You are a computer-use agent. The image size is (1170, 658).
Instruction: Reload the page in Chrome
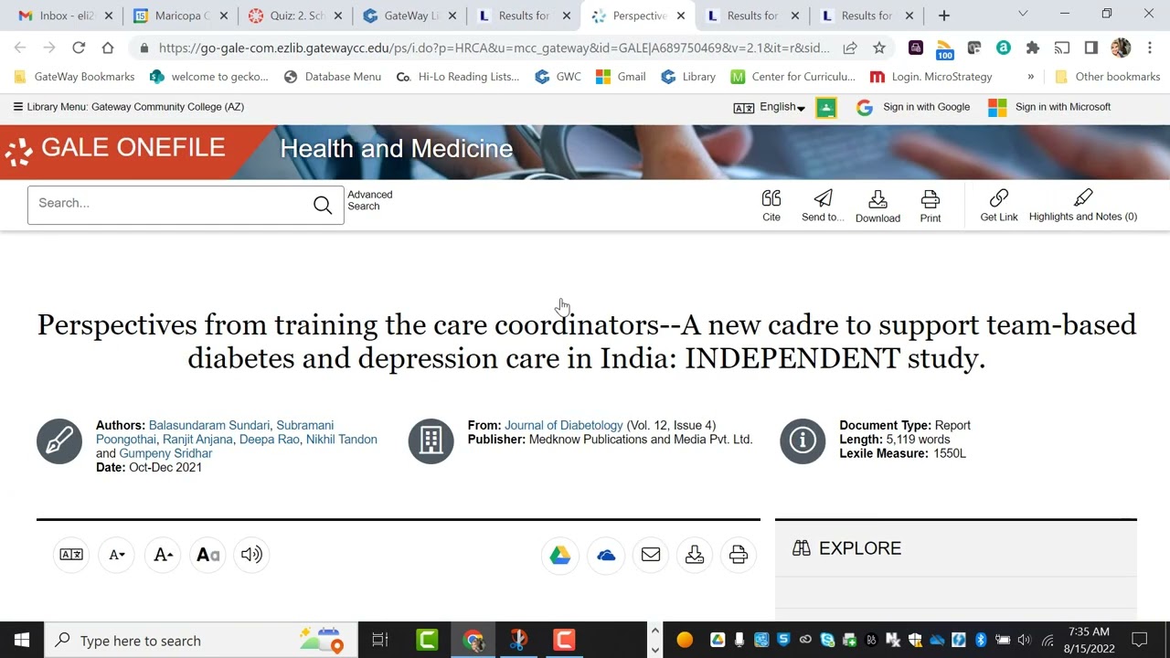point(79,48)
